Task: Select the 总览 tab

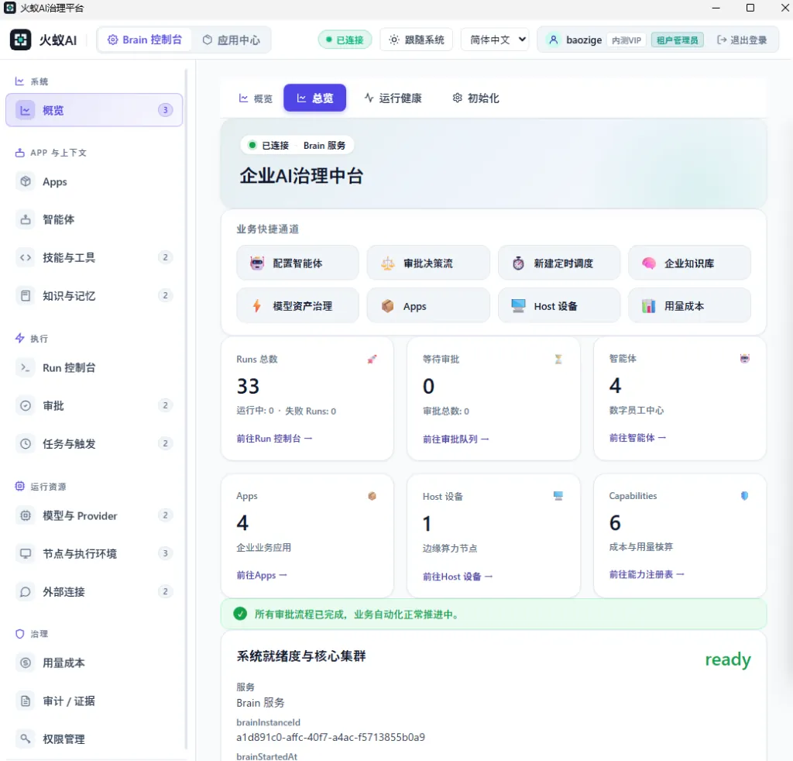Action: coord(314,98)
